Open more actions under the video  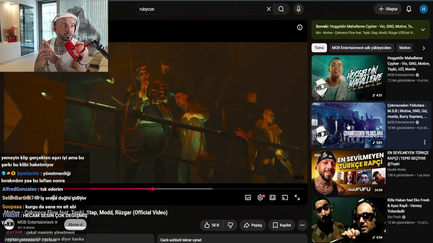(302, 225)
